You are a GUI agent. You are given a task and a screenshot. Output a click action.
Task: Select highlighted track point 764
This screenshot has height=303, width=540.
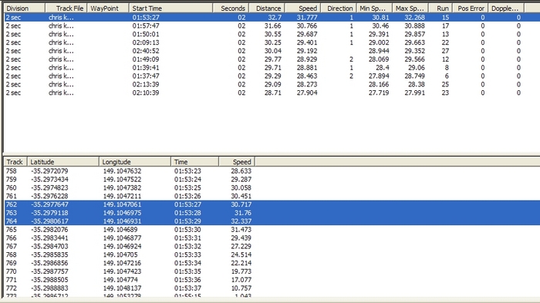point(272,221)
